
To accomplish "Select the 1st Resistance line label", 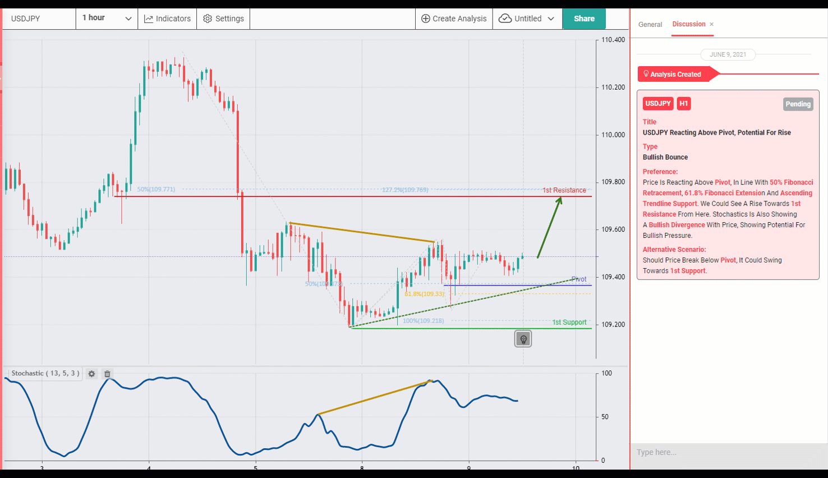I will pos(564,190).
